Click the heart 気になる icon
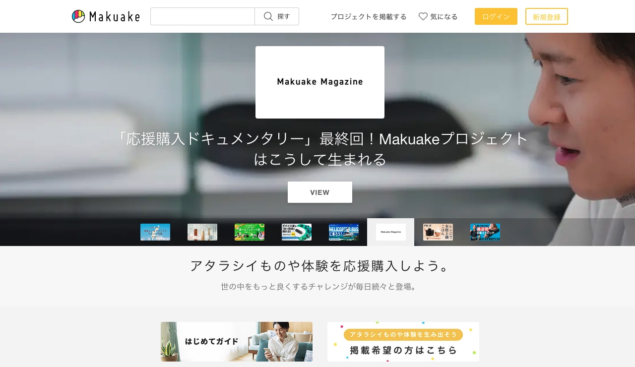Image resolution: width=635 pixels, height=367 pixels. pyautogui.click(x=423, y=16)
